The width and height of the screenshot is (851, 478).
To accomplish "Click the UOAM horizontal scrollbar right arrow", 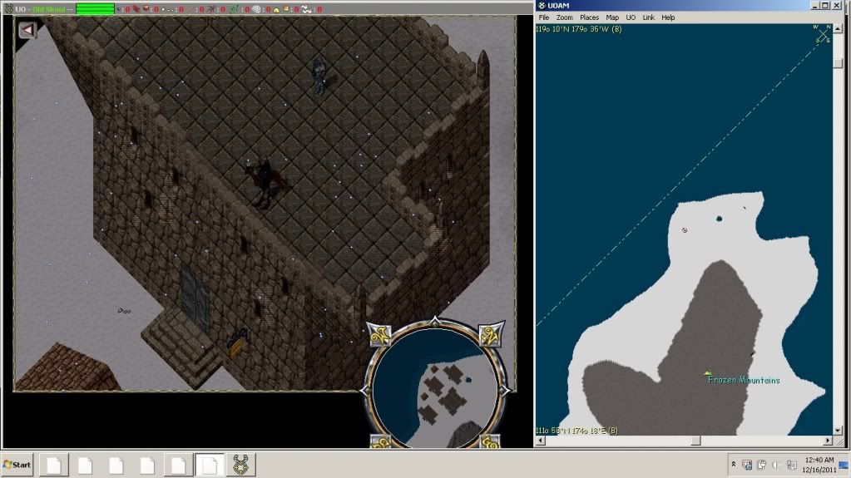I will coord(828,441).
